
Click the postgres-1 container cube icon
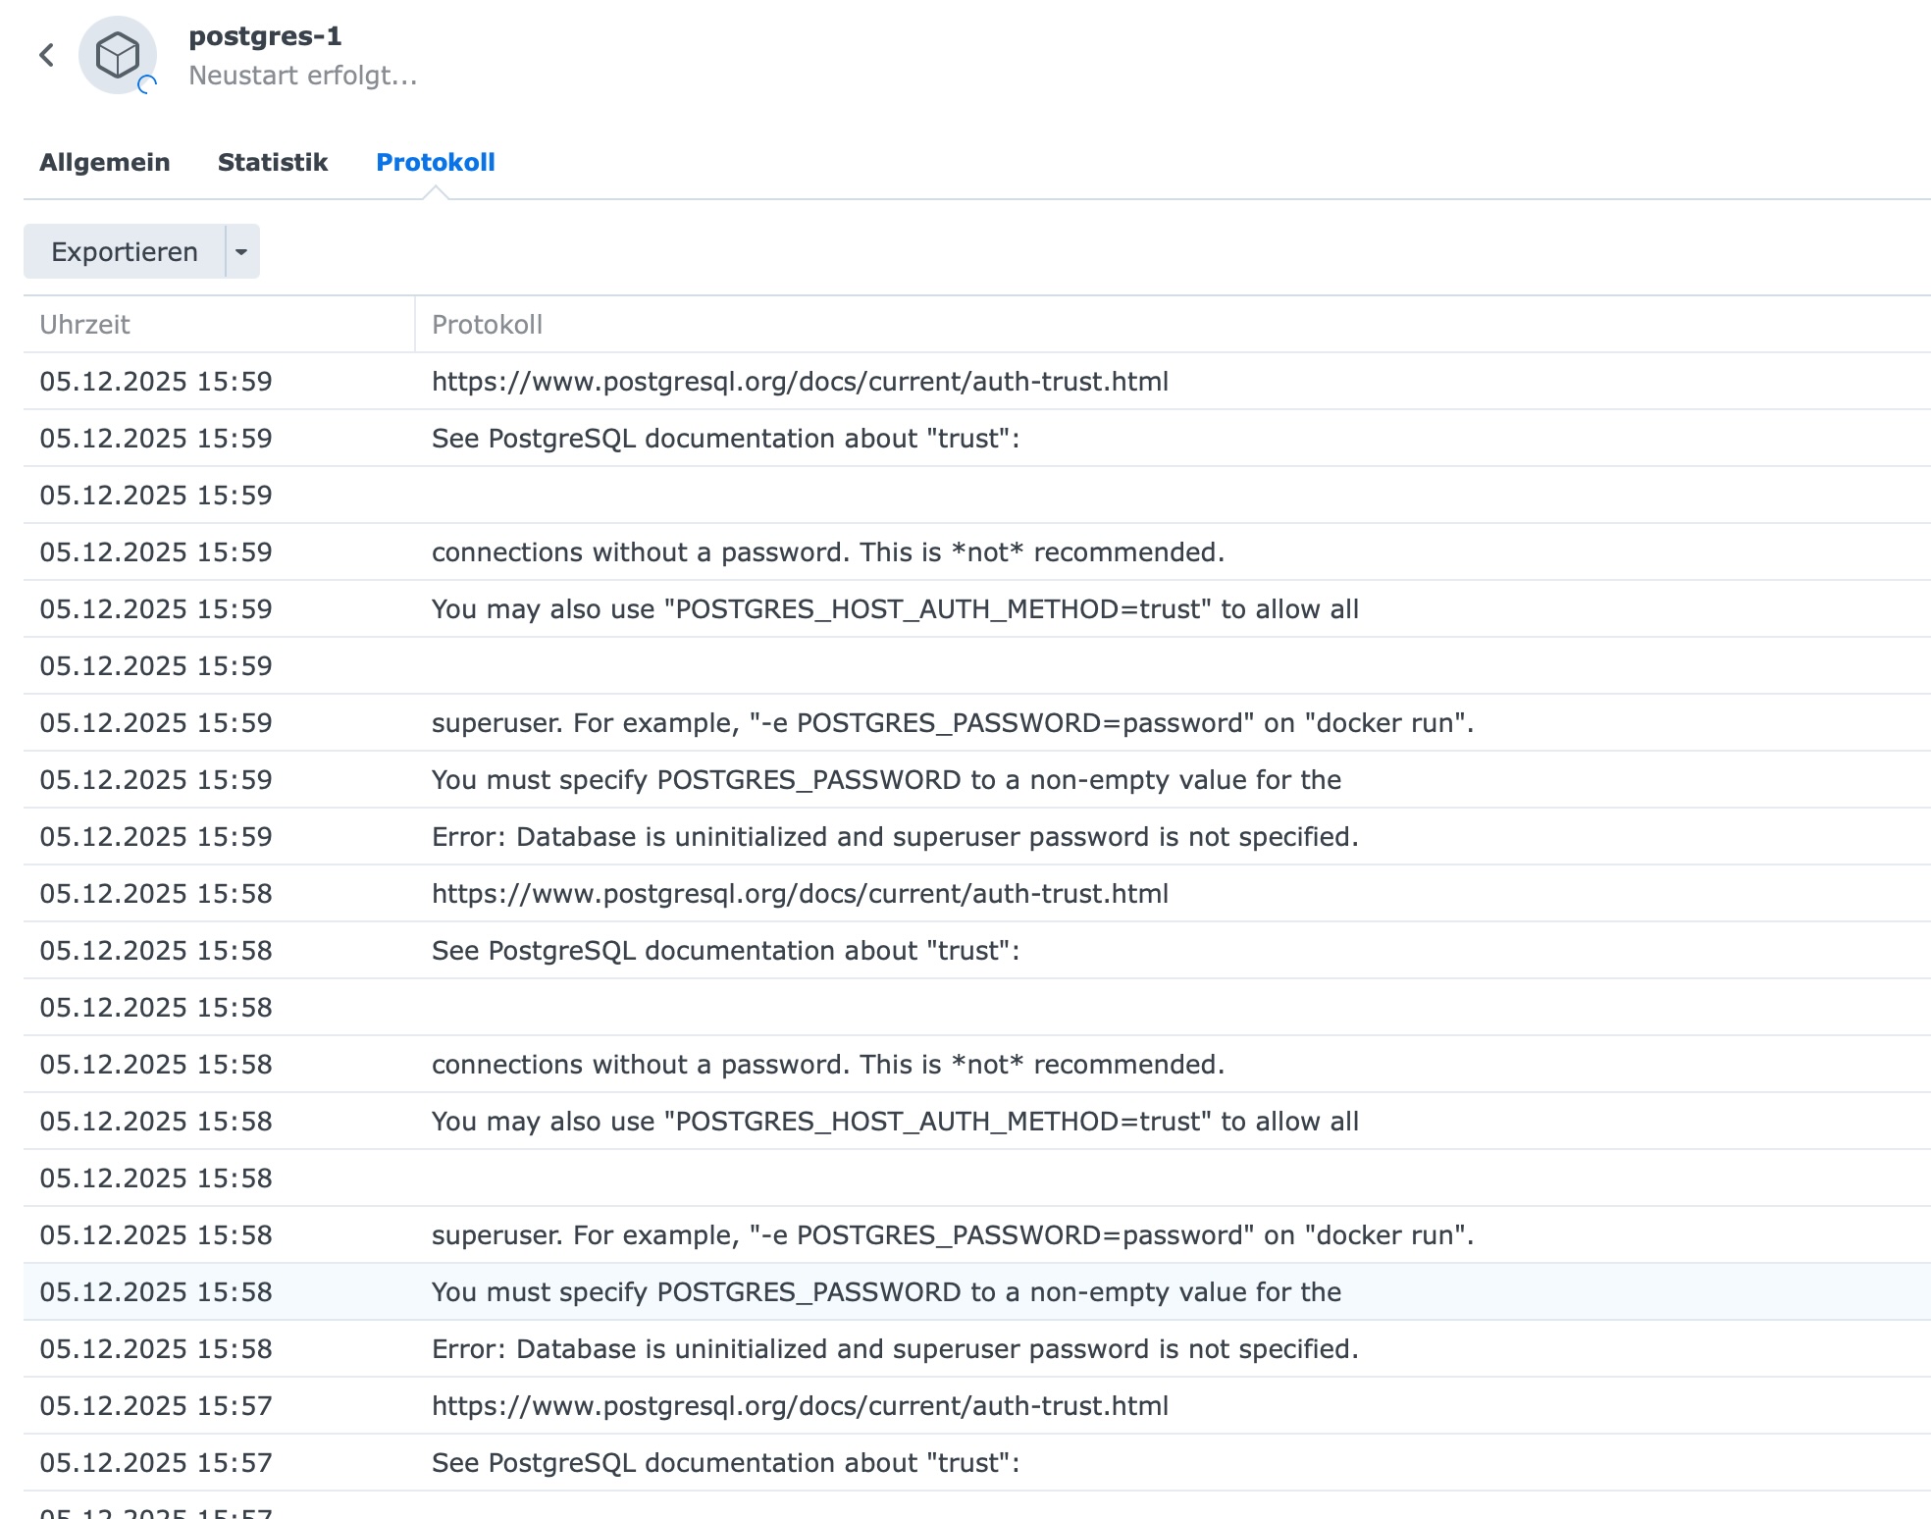pos(118,55)
